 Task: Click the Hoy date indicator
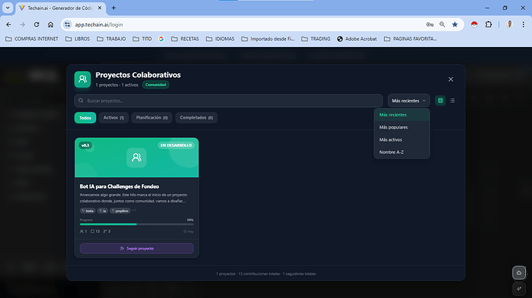[x=188, y=232]
